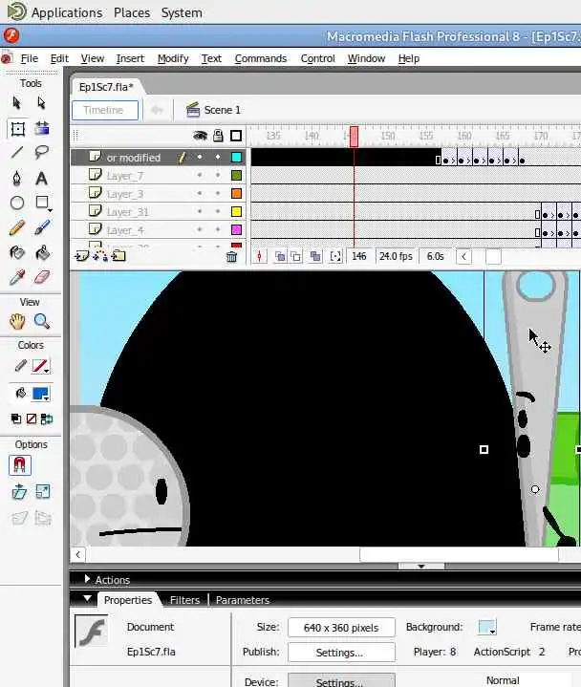Select the Ep1Sc7.fla document tab
This screenshot has height=687, width=581.
tap(106, 87)
